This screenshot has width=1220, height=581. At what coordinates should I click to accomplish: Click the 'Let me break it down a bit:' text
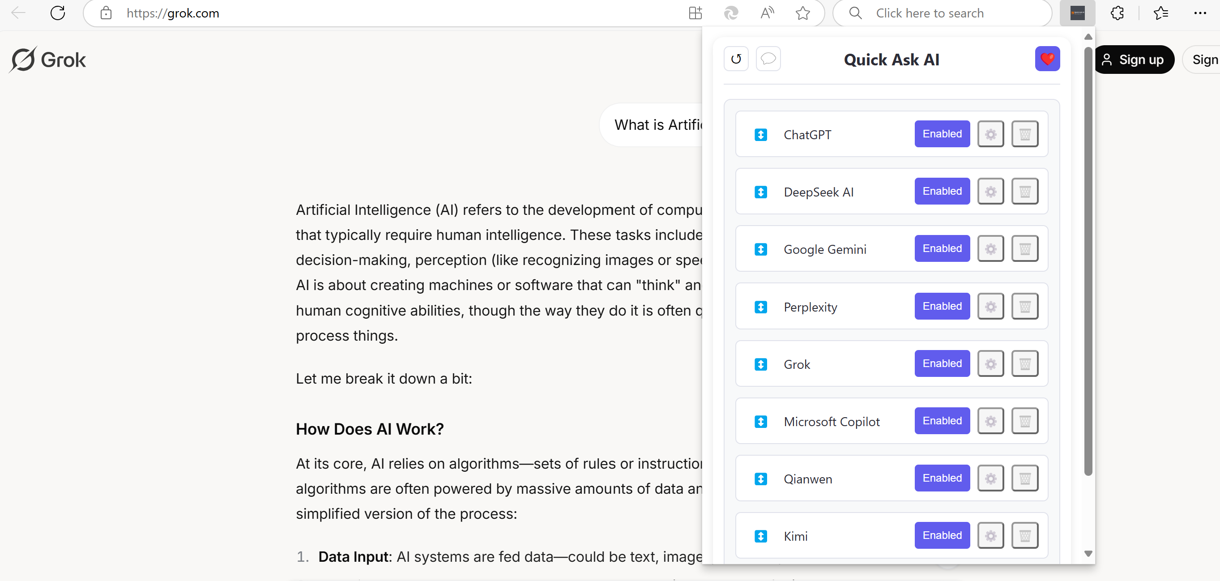point(384,379)
